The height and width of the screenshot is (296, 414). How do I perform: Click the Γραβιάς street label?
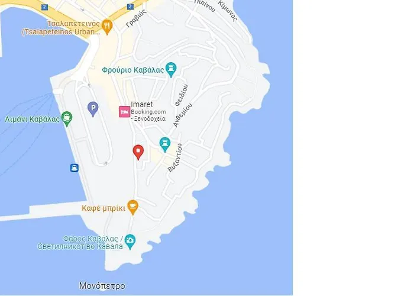click(x=136, y=19)
